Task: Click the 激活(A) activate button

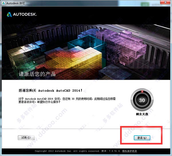Action: (x=142, y=138)
